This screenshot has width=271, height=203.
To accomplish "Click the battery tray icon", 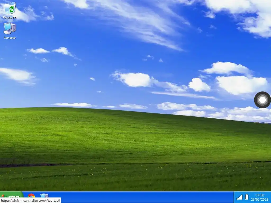I will (247, 197).
